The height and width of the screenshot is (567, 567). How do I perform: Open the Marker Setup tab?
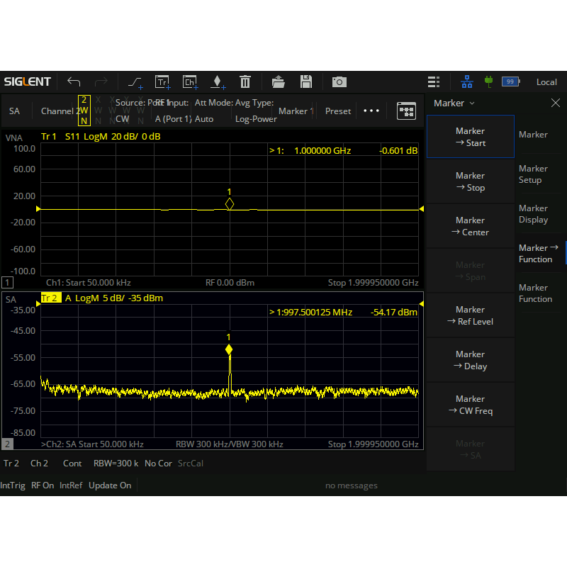coord(534,174)
